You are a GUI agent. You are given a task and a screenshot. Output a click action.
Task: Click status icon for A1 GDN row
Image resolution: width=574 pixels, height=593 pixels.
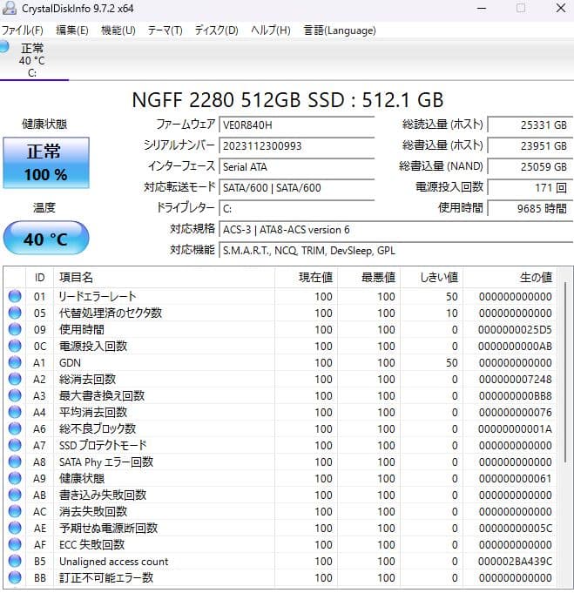[x=15, y=362]
